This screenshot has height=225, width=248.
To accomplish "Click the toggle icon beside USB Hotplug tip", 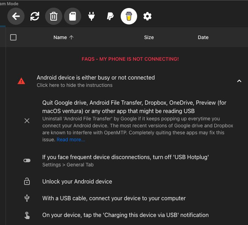I will coord(27,160).
